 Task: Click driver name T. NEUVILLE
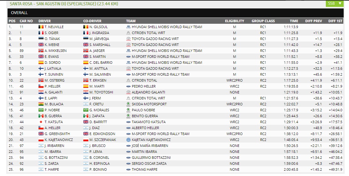coord(54,27)
